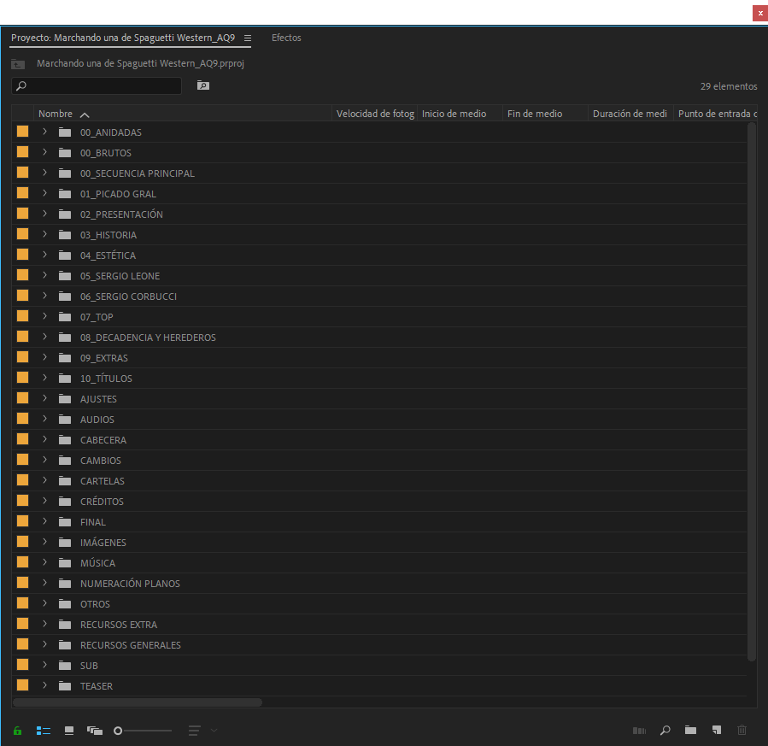Click the Punto de entrada column header
Viewport: 768px width, 746px height.
click(x=717, y=114)
